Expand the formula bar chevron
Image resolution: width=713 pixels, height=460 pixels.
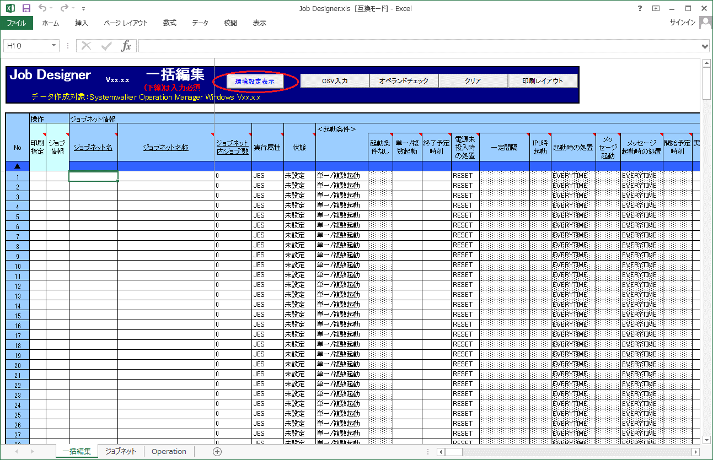705,46
